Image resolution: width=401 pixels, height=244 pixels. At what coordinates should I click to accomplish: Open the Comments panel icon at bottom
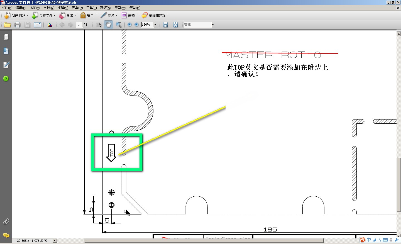[6, 235]
